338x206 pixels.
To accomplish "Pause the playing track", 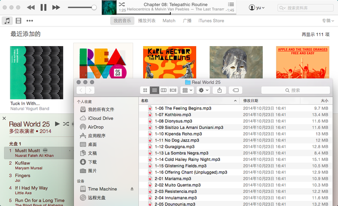I will point(44,8).
